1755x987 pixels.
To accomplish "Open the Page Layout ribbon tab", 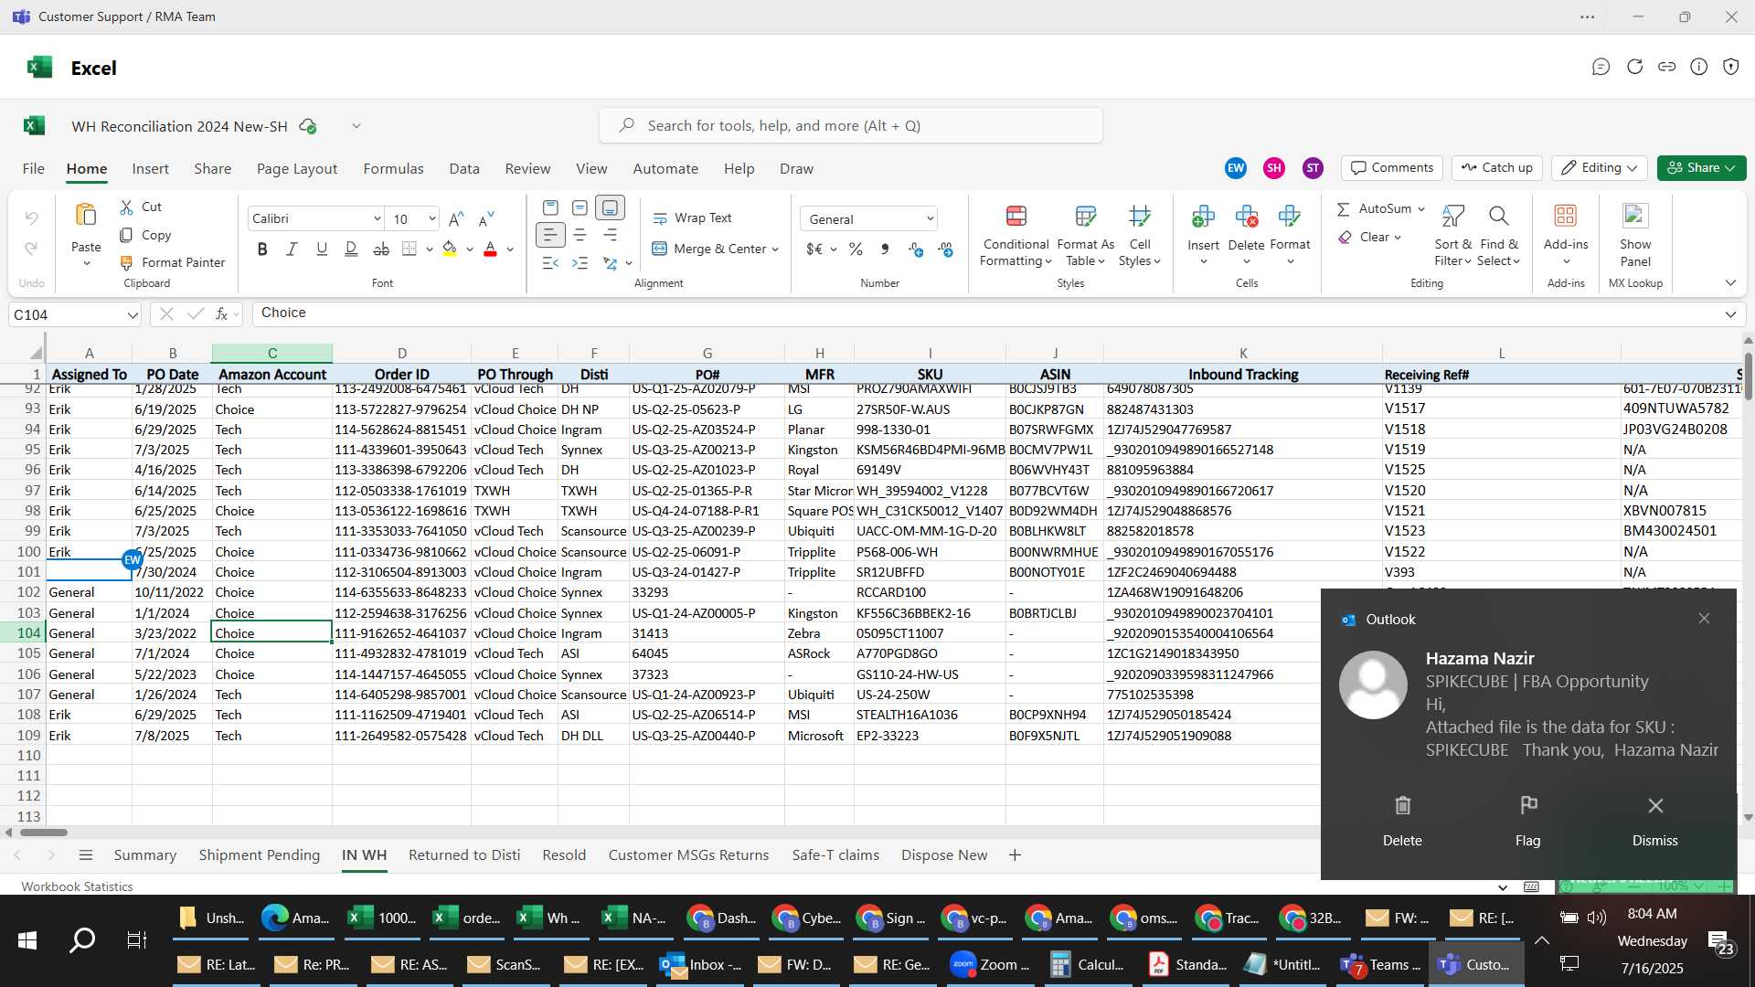I will 297,169.
